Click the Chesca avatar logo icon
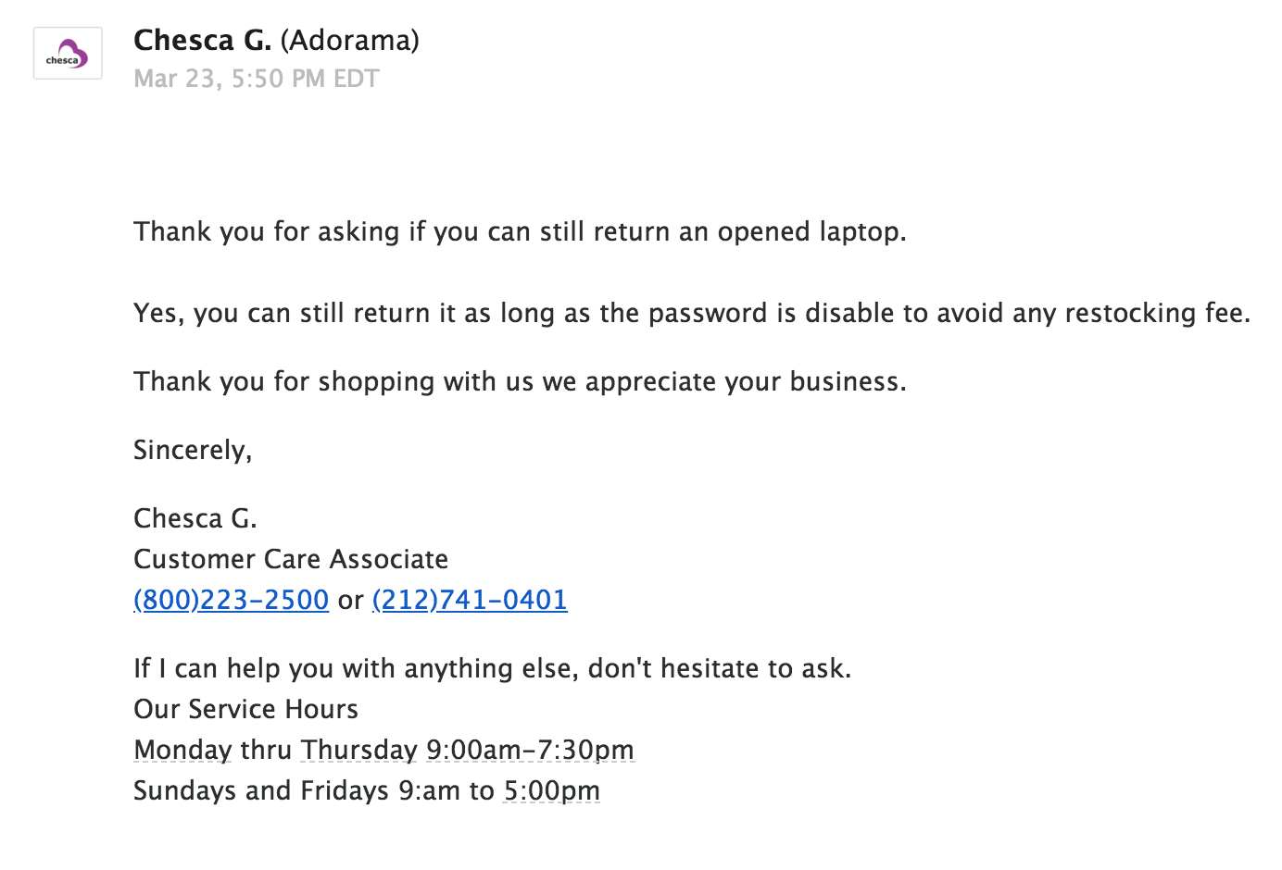This screenshot has width=1282, height=870. tap(68, 54)
